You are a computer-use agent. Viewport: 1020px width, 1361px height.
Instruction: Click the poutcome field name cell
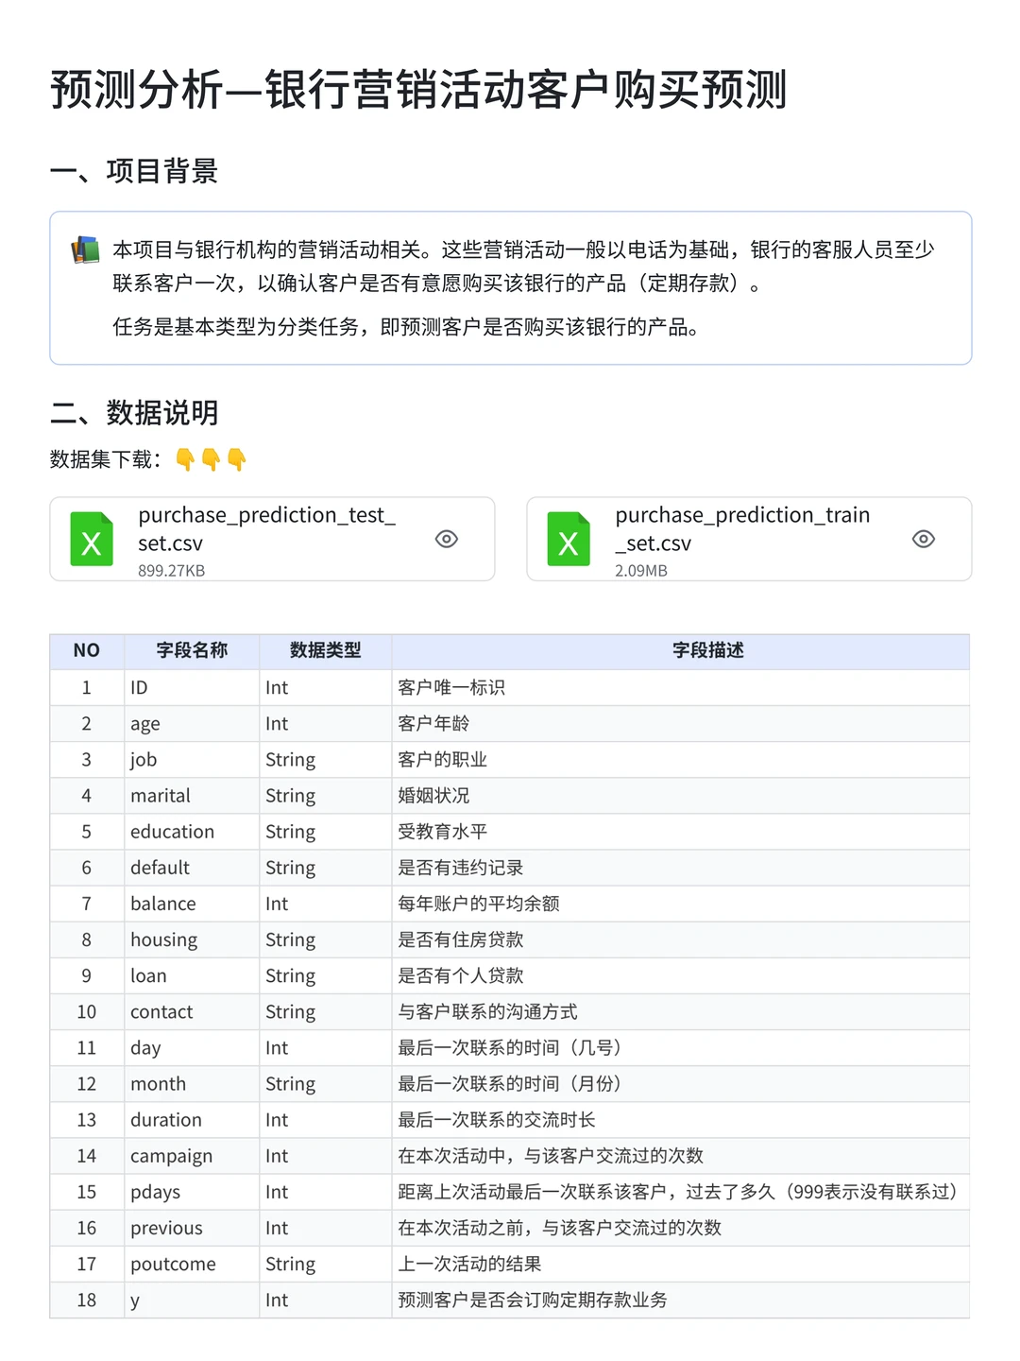tap(173, 1264)
